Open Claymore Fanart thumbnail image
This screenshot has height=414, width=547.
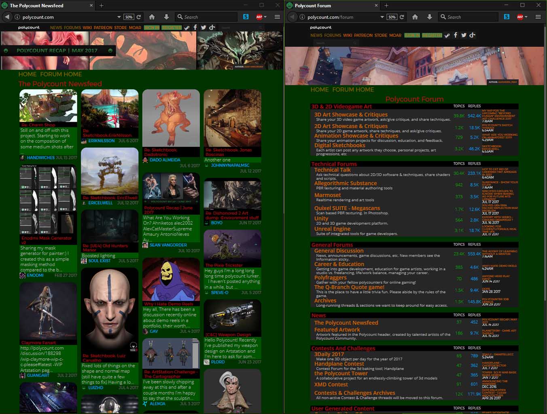[48, 311]
